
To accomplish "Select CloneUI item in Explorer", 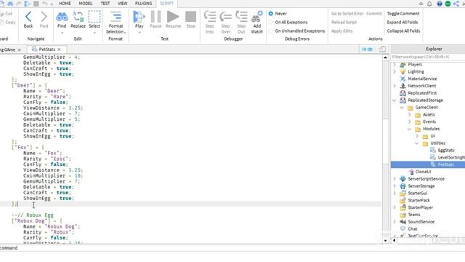I will point(423,172).
